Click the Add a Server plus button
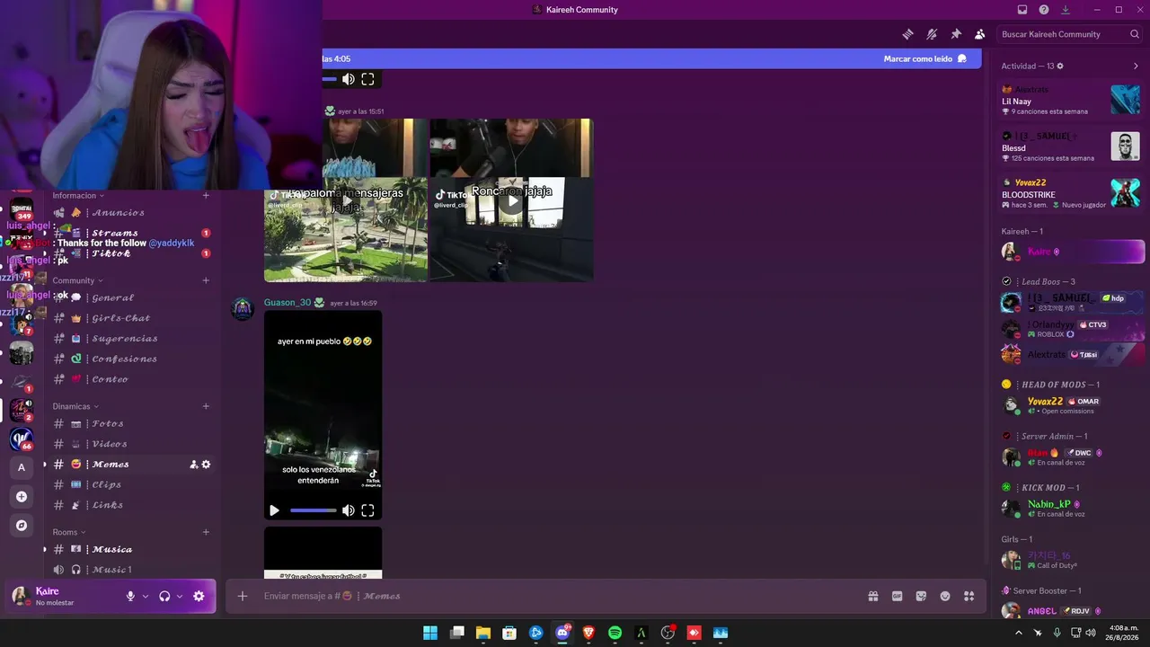This screenshot has width=1150, height=647. coord(22,496)
